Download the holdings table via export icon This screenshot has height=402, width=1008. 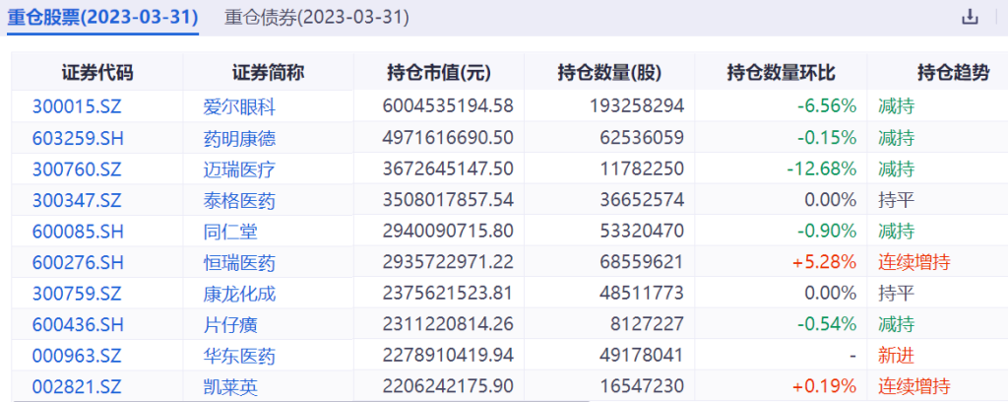pyautogui.click(x=970, y=18)
